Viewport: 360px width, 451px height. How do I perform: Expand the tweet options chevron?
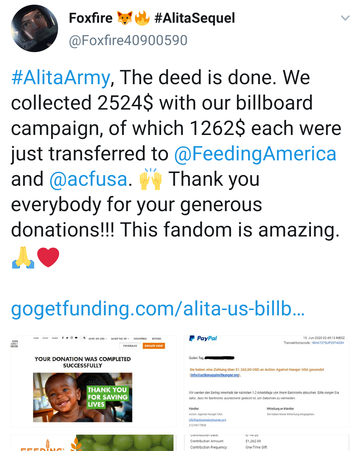(345, 18)
